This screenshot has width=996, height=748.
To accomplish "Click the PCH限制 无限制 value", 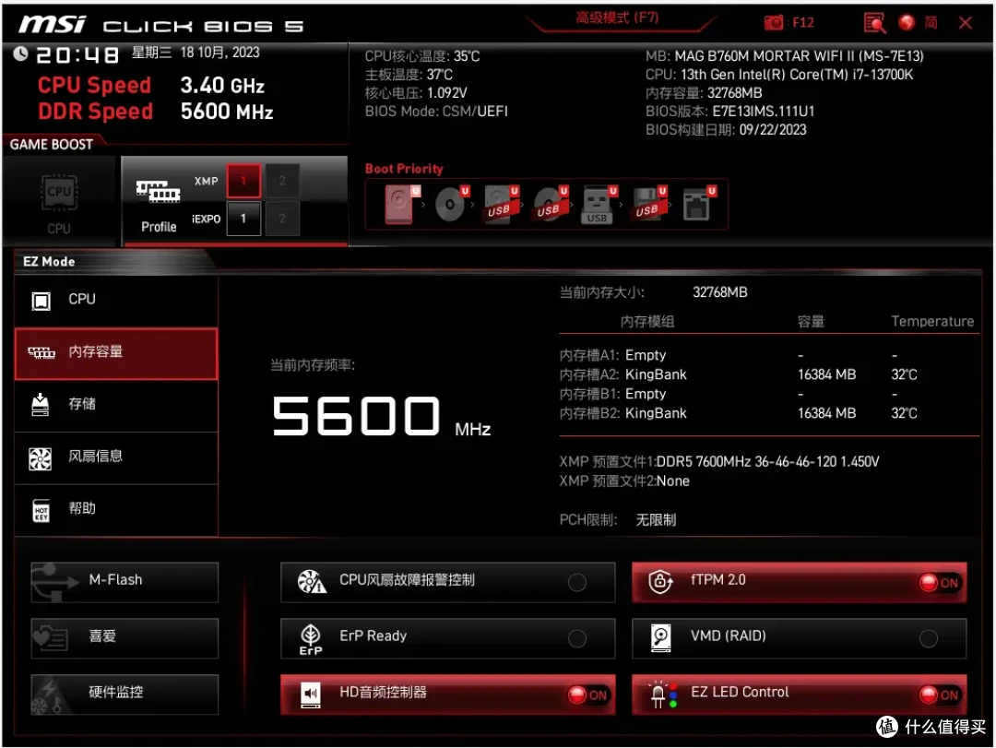I will pos(657,520).
